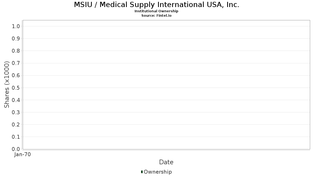Click the center of the empty plot area
313x176 pixels.
166,85
